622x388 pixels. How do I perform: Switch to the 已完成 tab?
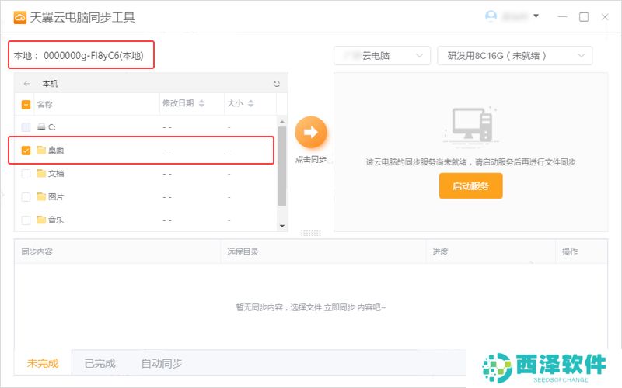point(100,363)
